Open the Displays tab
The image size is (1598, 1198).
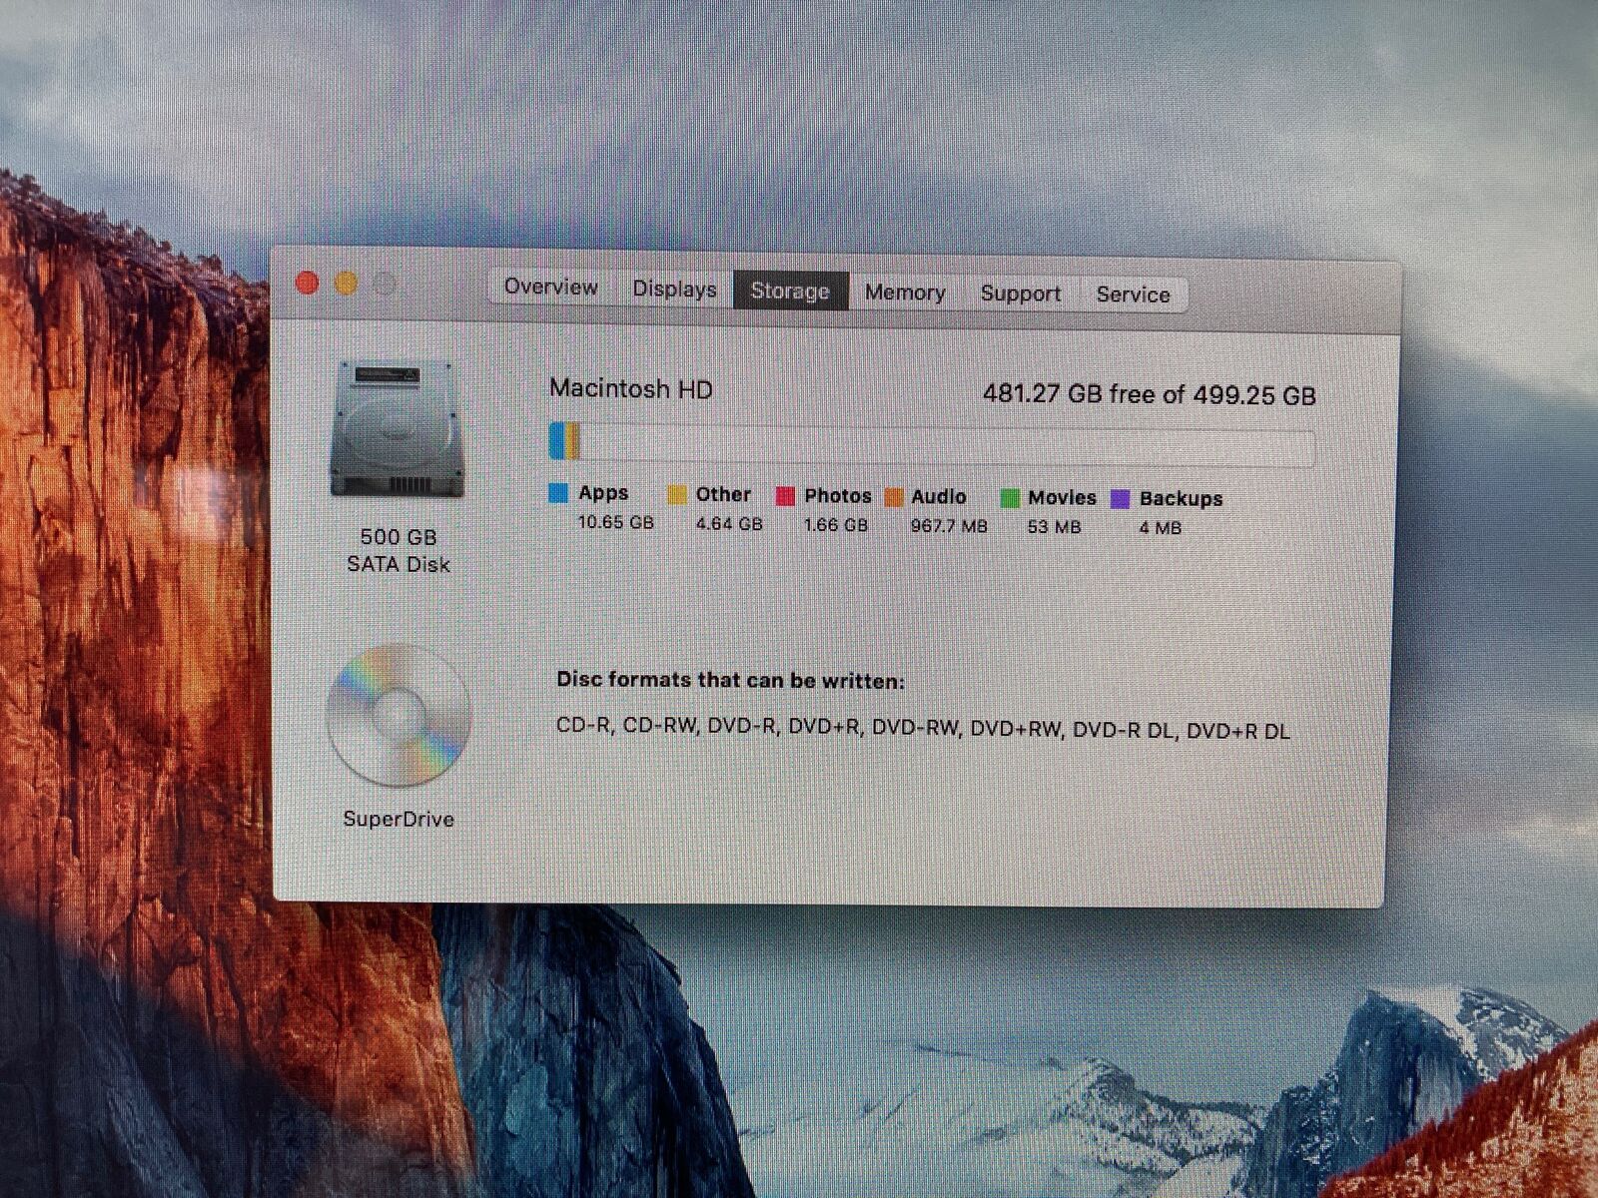pos(674,290)
